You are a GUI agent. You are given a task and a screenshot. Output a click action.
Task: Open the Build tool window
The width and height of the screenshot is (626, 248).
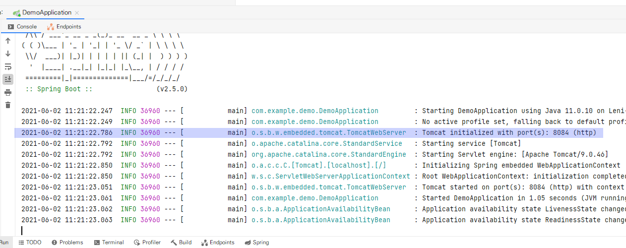[x=181, y=243]
